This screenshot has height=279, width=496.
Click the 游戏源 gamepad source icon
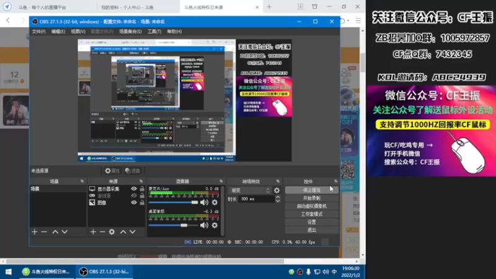coord(92,196)
